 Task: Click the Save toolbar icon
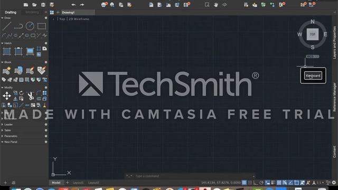(x=43, y=5)
